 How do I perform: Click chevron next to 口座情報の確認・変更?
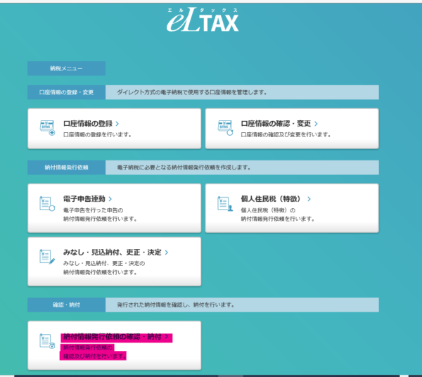[316, 124]
